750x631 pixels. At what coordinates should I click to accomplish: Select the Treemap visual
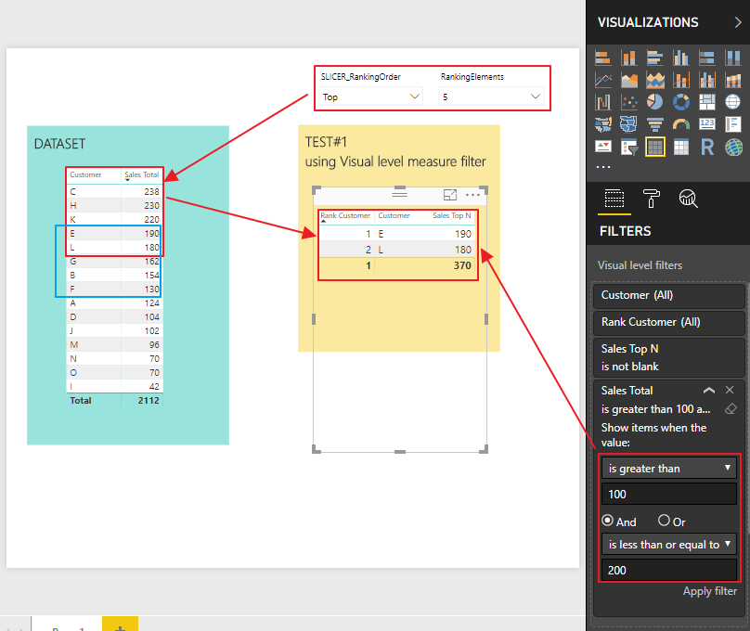[707, 102]
